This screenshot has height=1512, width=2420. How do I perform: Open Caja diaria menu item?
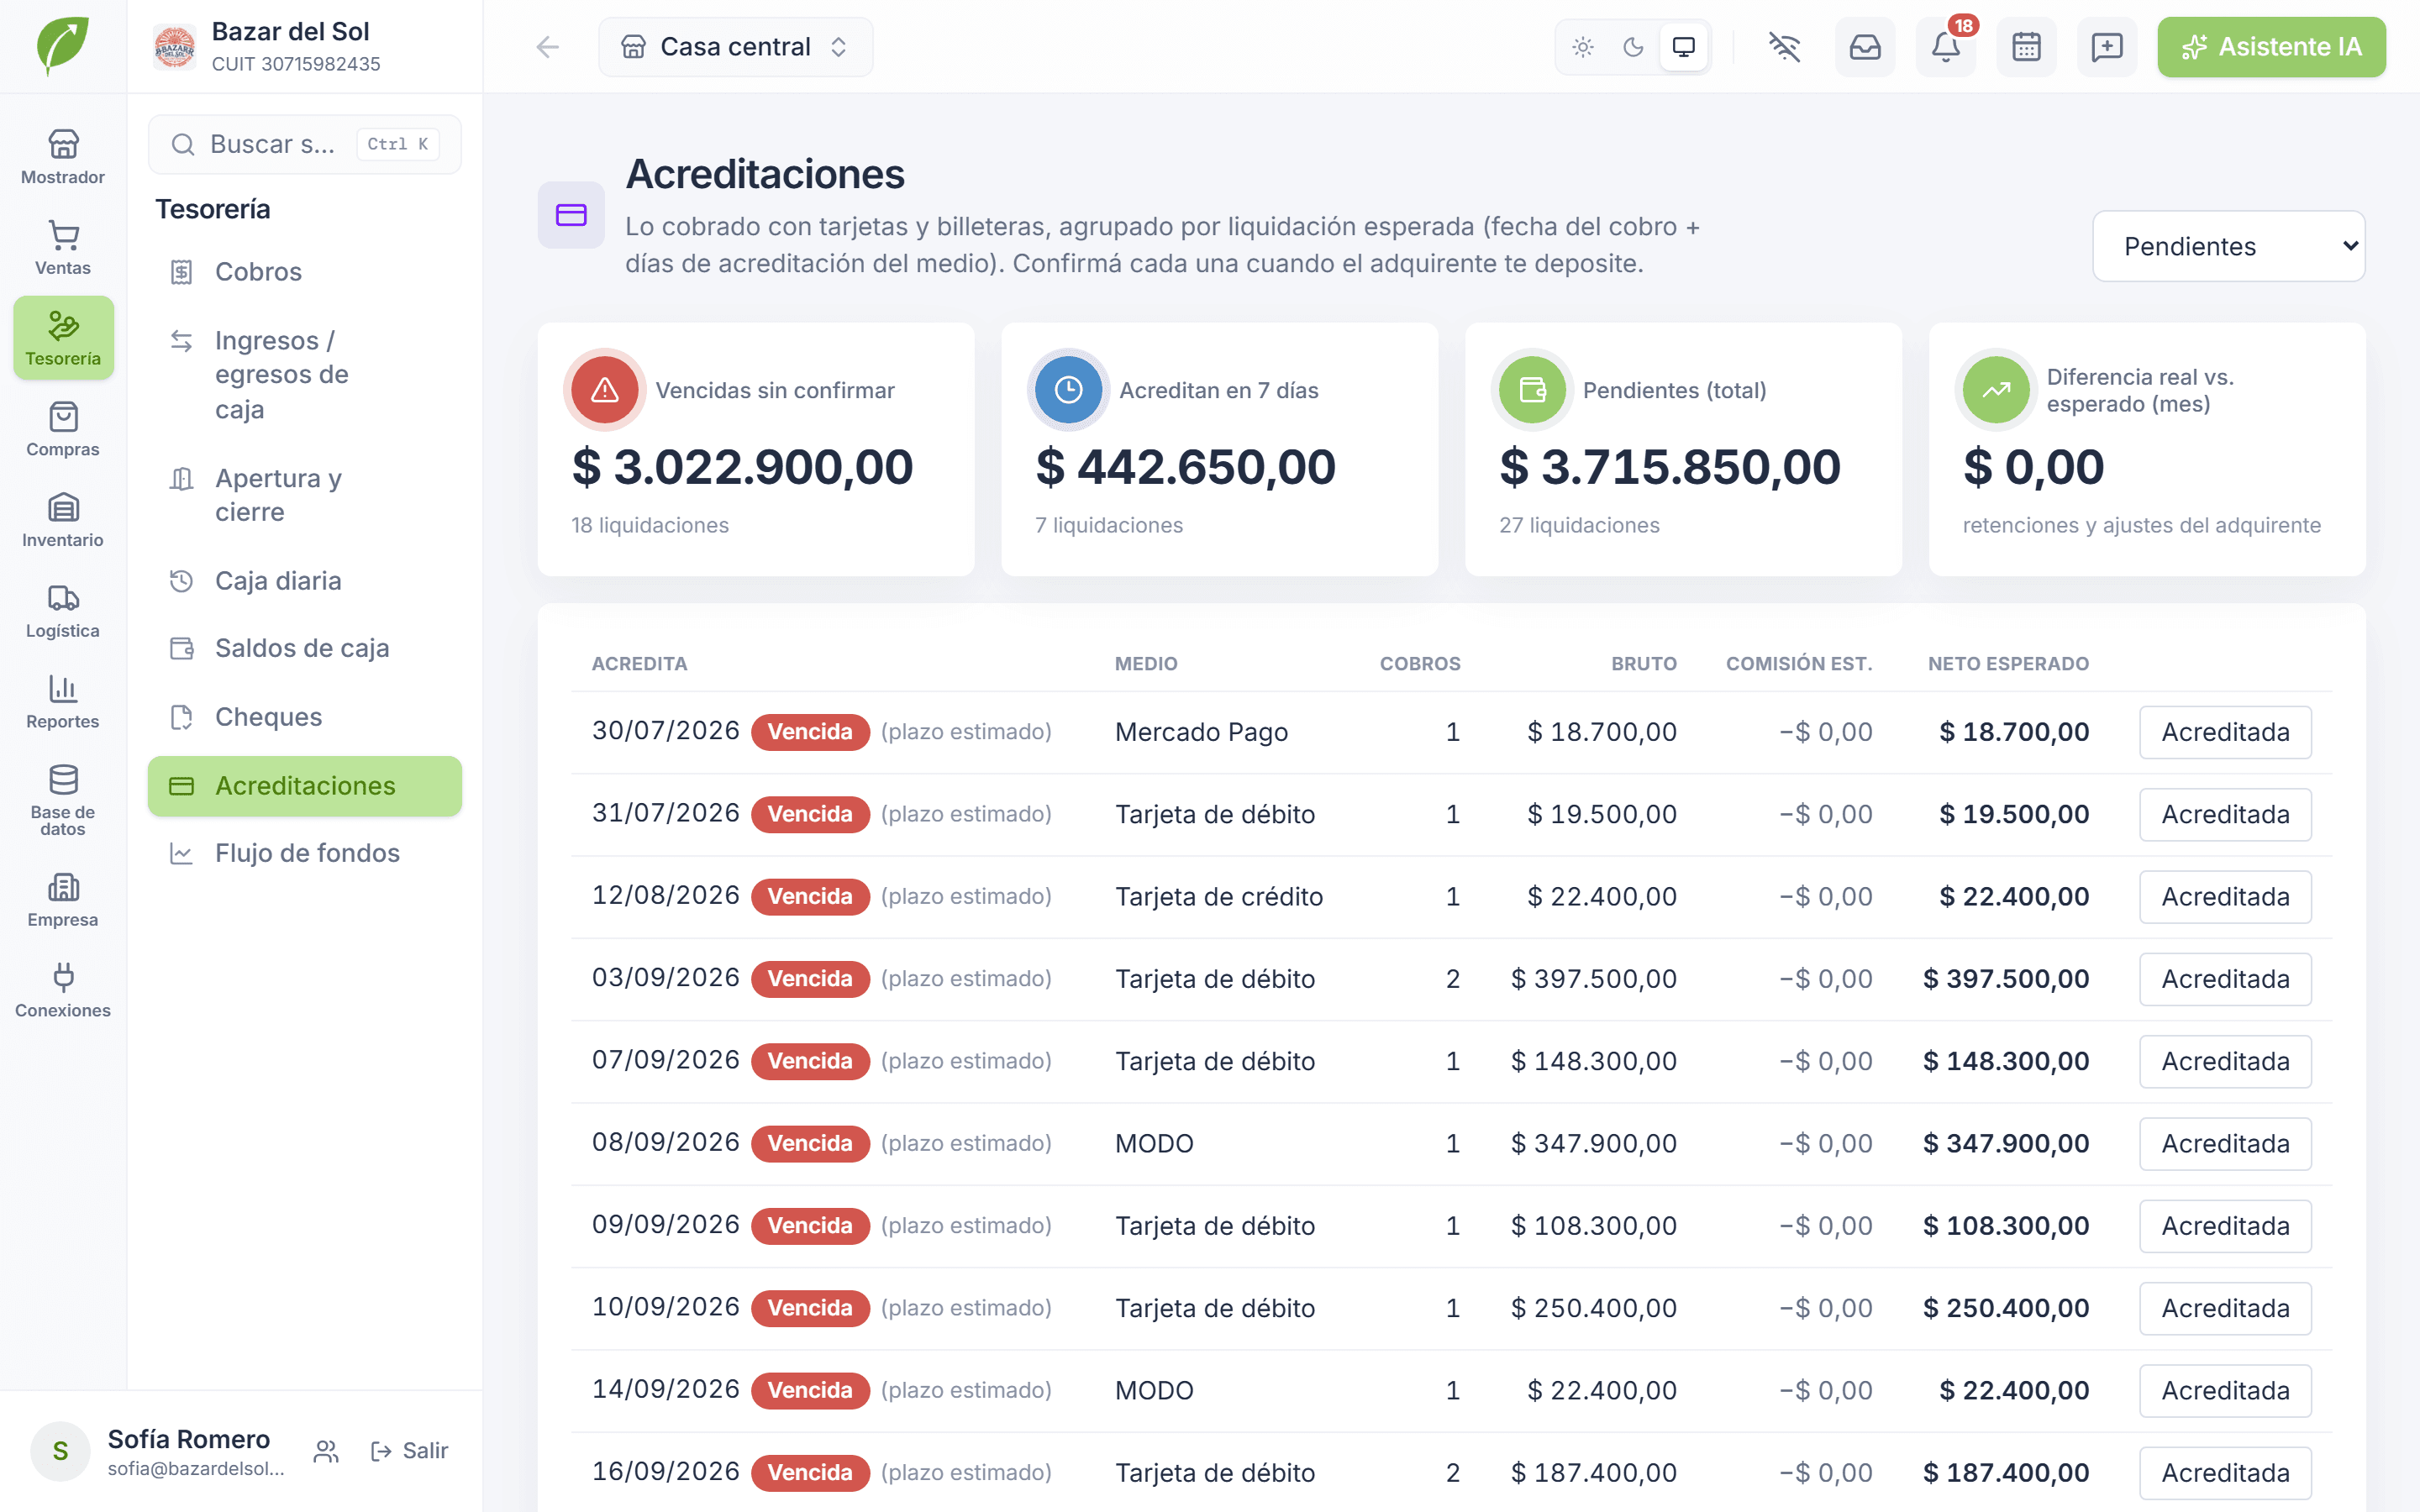tap(305, 581)
